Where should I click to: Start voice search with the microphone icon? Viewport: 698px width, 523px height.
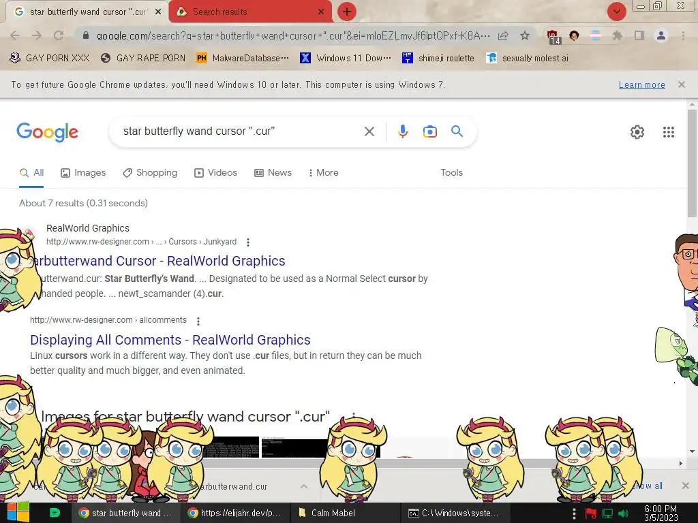tap(402, 131)
